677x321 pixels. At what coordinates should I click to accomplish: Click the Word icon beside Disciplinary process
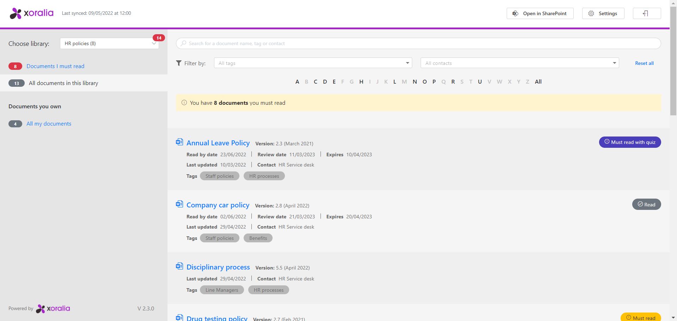[179, 266]
